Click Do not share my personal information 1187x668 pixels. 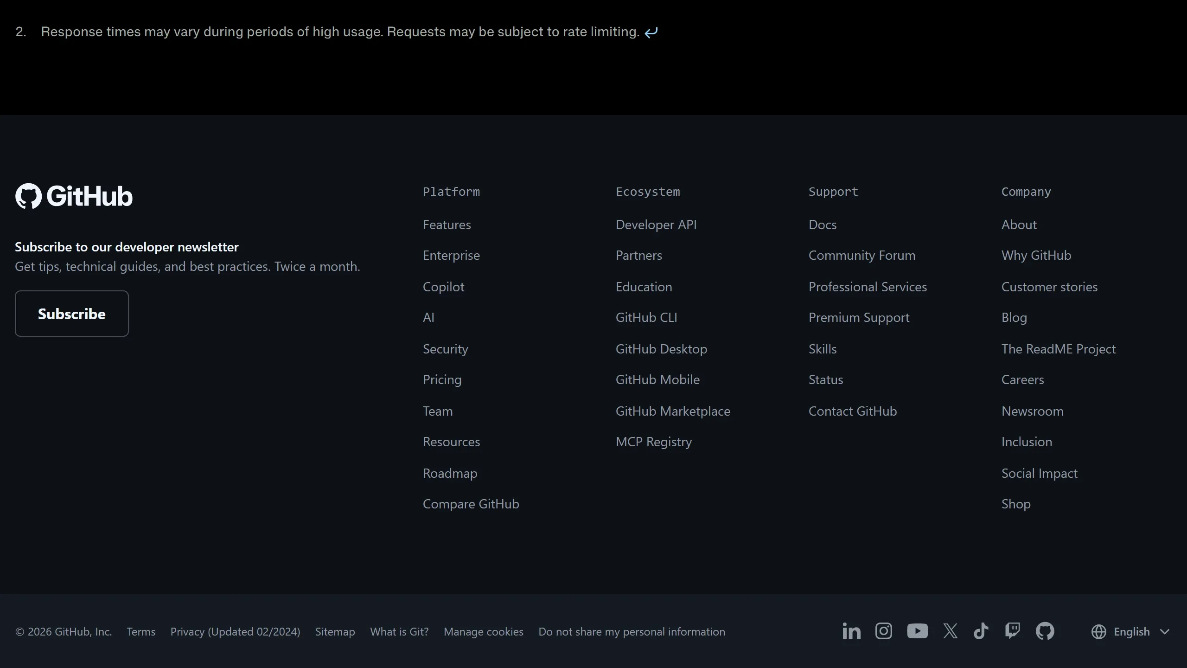(x=632, y=632)
